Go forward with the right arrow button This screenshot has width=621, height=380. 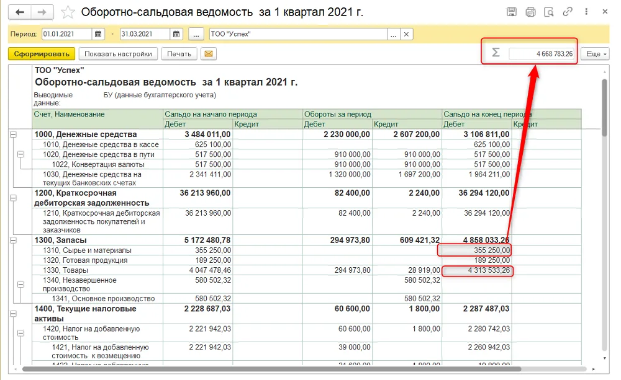click(42, 12)
